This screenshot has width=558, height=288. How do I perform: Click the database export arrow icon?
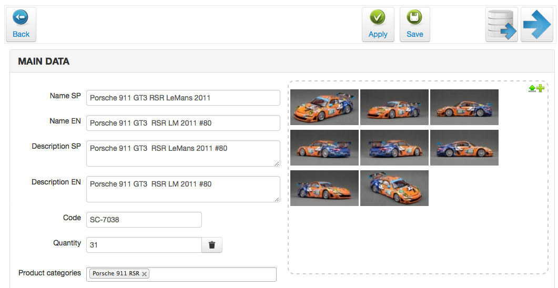[501, 25]
